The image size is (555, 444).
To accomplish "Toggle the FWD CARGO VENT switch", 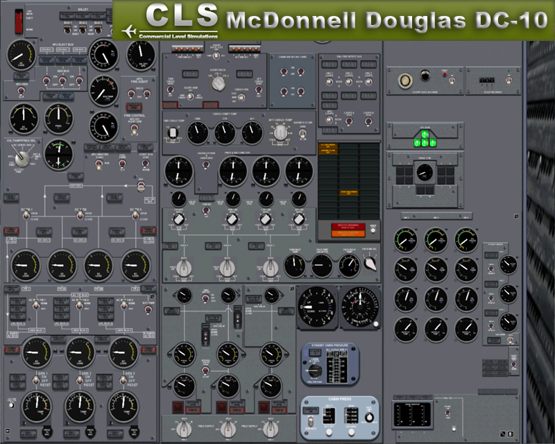I will coord(170,89).
